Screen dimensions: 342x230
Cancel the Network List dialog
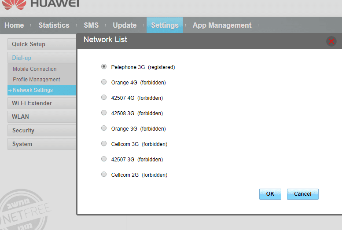[302, 194]
